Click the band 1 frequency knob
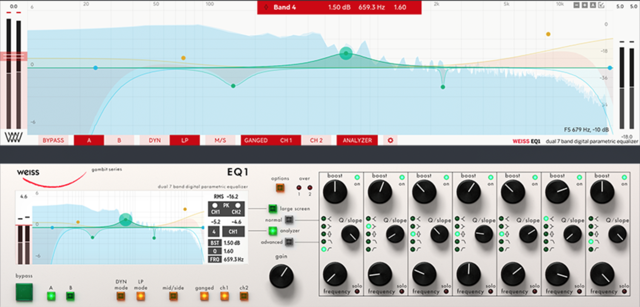Image resolution: width=640 pixels, height=307 pixels. 335,274
